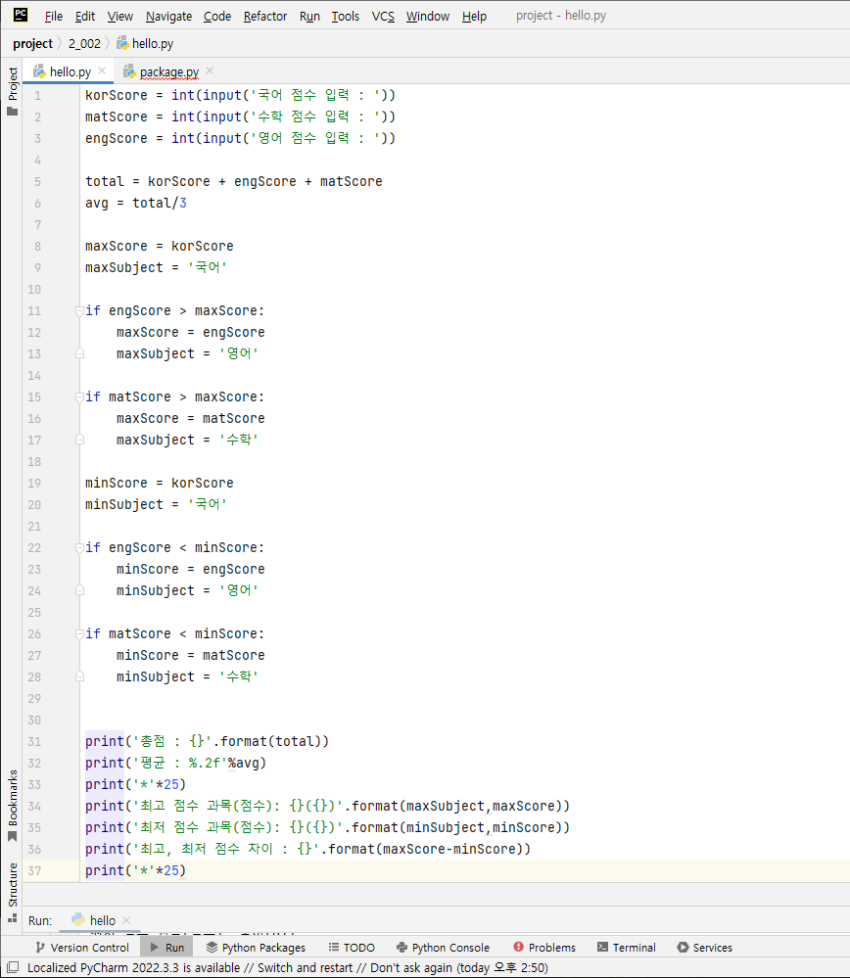Viewport: 850px width, 978px height.
Task: Open the Bookmarks tool window sidebar
Action: coord(12,806)
